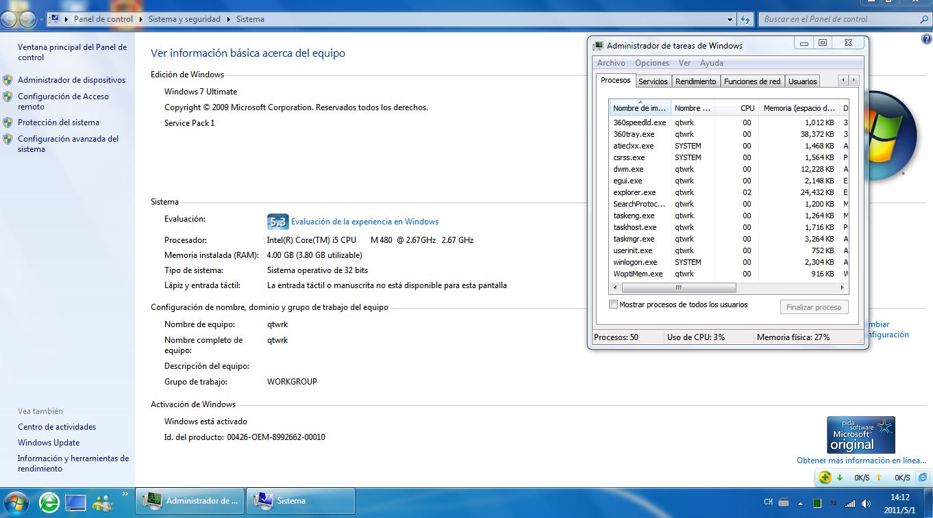
Task: Expand hidden system tray icons arrow
Action: click(800, 503)
